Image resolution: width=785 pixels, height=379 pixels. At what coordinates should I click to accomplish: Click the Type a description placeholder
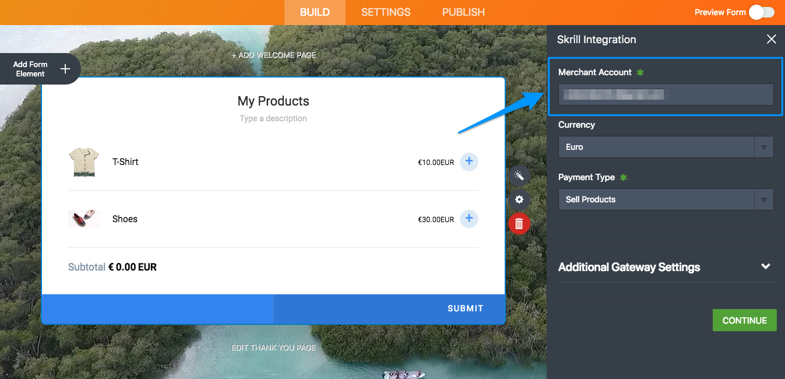pyautogui.click(x=273, y=118)
